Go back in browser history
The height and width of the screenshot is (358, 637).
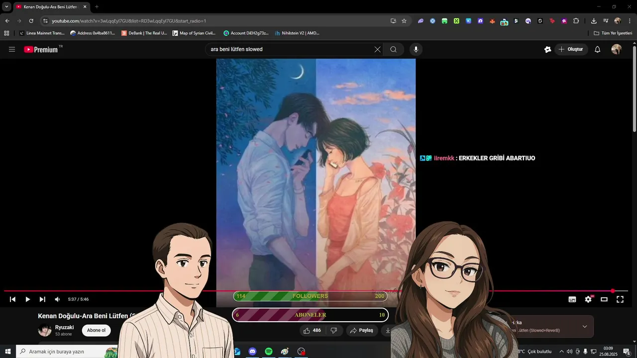(x=7, y=21)
